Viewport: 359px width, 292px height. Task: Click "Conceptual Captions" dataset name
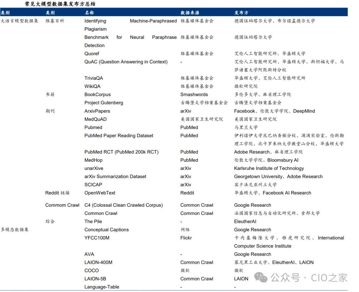pos(106,230)
